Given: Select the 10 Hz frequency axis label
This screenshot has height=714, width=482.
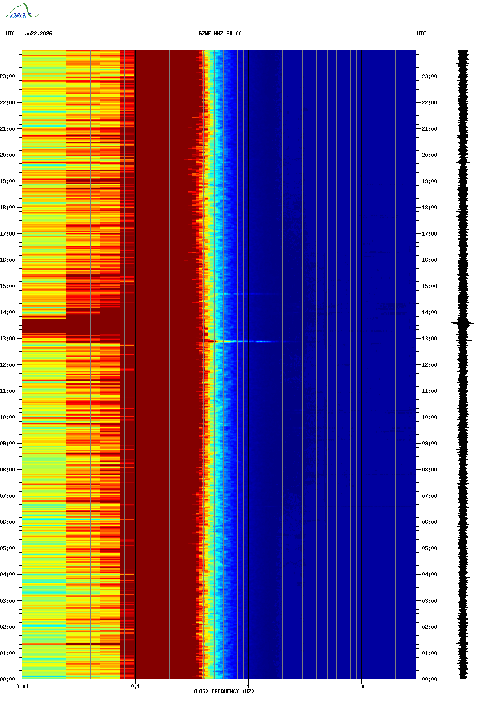Looking at the screenshot, I should (x=361, y=686).
